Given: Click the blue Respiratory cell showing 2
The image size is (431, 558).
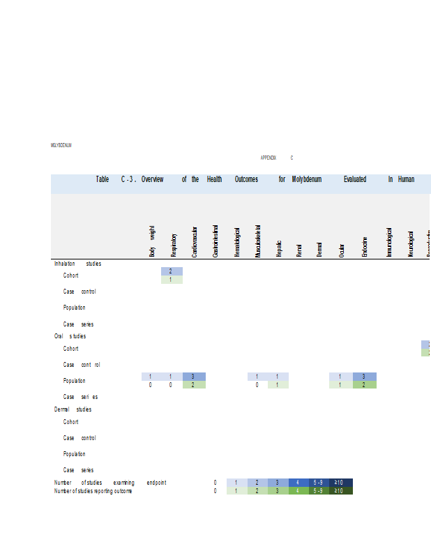Looking at the screenshot, I should (x=172, y=271).
